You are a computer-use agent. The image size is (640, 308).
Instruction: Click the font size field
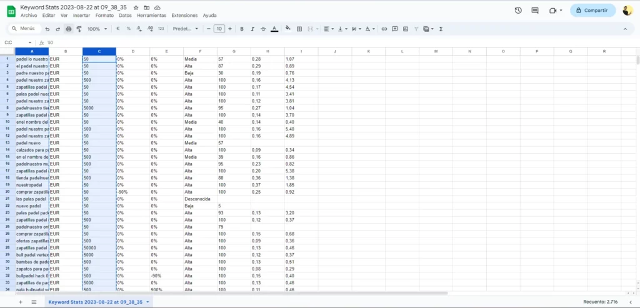tap(219, 29)
